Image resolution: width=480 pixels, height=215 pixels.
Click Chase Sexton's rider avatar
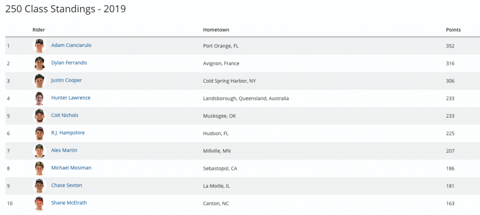(40, 185)
